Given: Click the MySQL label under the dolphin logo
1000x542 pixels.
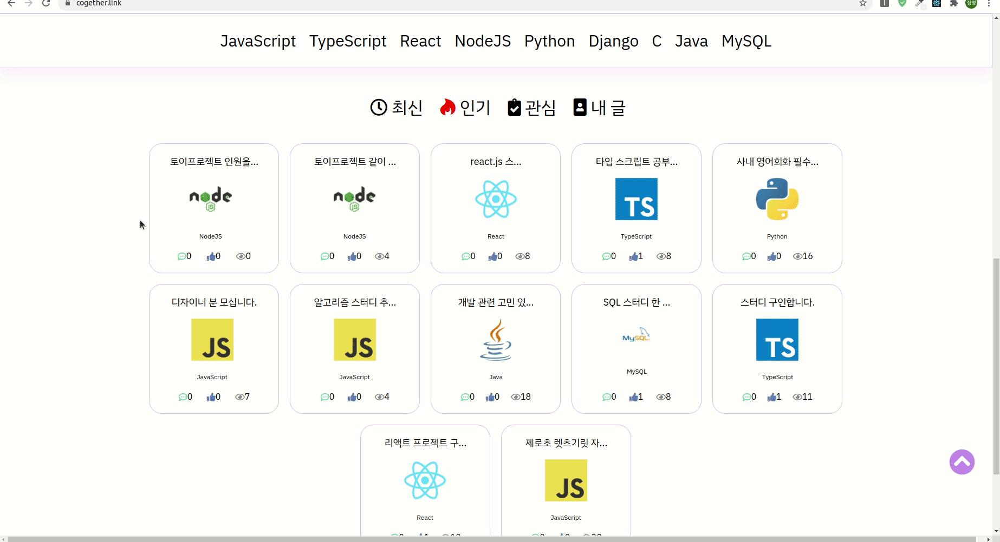Looking at the screenshot, I should point(637,372).
